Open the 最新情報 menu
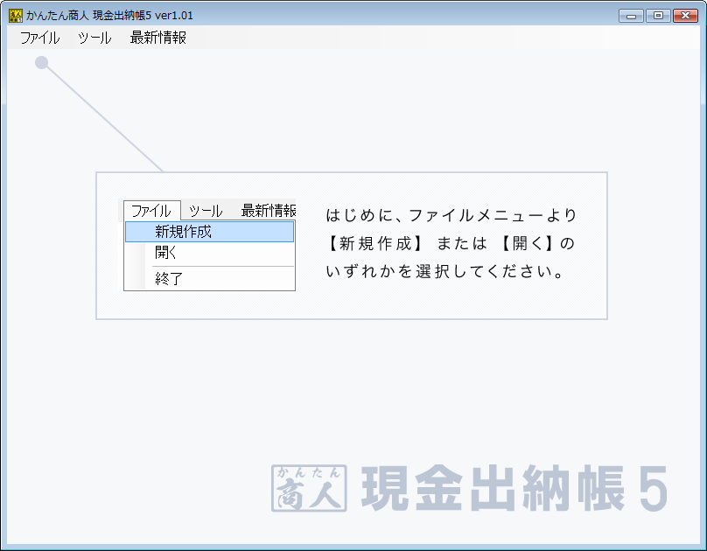The height and width of the screenshot is (551, 707). tap(157, 38)
